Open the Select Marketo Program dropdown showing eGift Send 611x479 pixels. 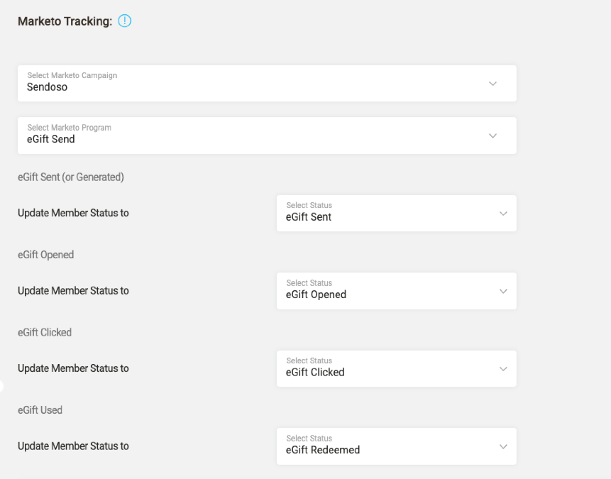coord(255,136)
